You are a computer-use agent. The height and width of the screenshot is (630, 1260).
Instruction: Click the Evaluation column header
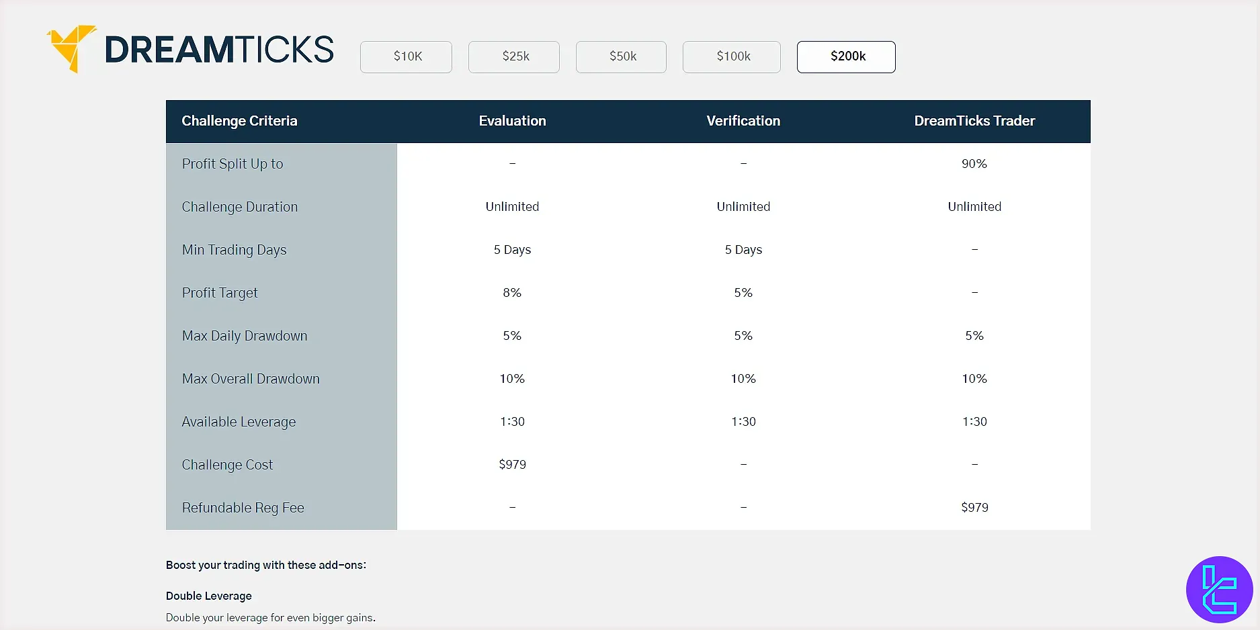click(x=512, y=121)
